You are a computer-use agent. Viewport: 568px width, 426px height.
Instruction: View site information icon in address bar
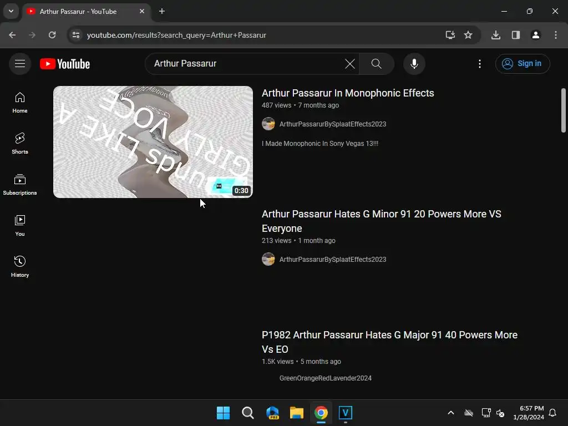pos(75,35)
